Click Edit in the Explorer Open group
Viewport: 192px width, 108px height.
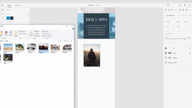tap(37, 34)
